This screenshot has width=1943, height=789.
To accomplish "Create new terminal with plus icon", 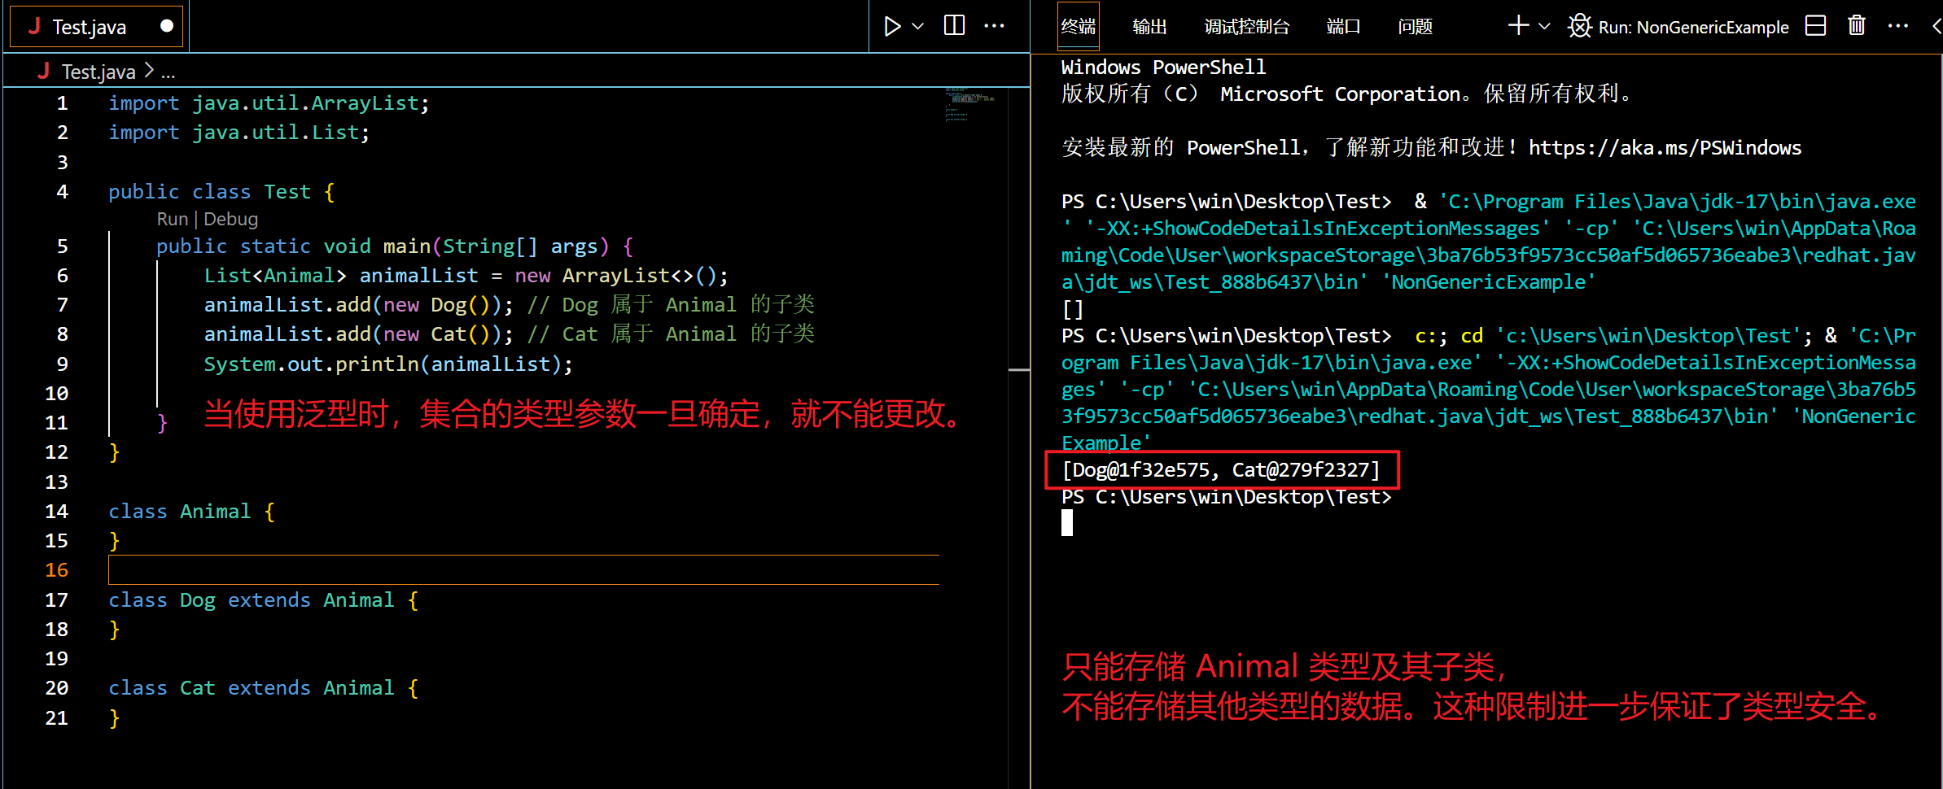I will 1518,26.
